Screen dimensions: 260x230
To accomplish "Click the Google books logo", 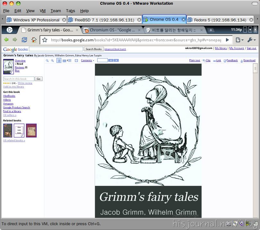I will click(15, 49).
